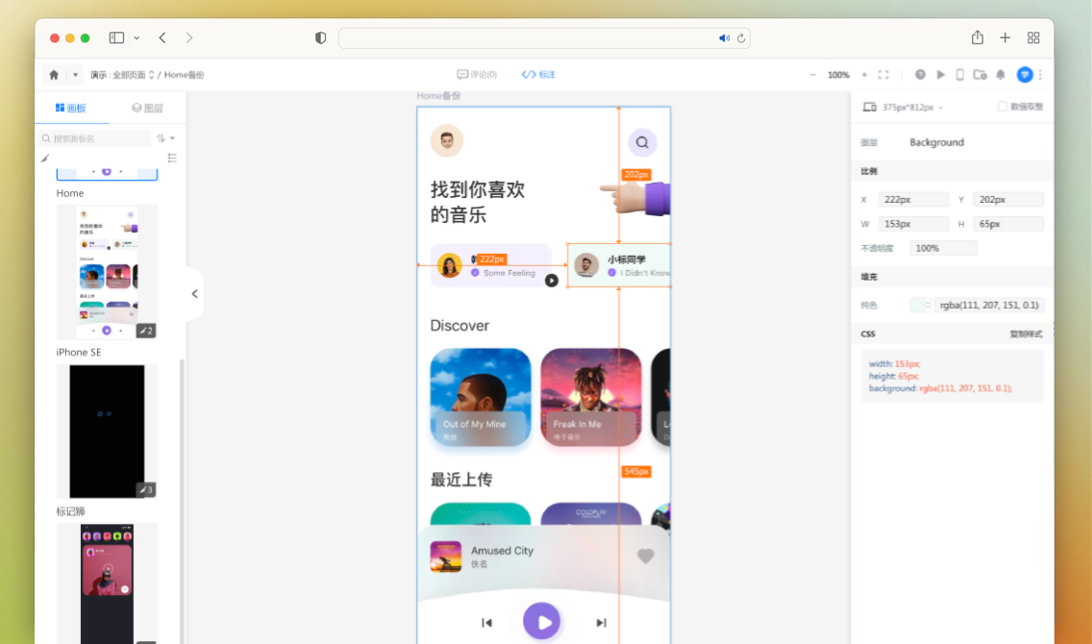This screenshot has height=644, width=1092.
Task: Open the notifications bell icon
Action: (x=1001, y=75)
